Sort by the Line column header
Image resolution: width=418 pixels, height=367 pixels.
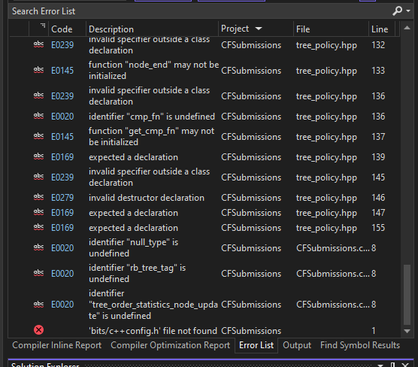point(380,29)
